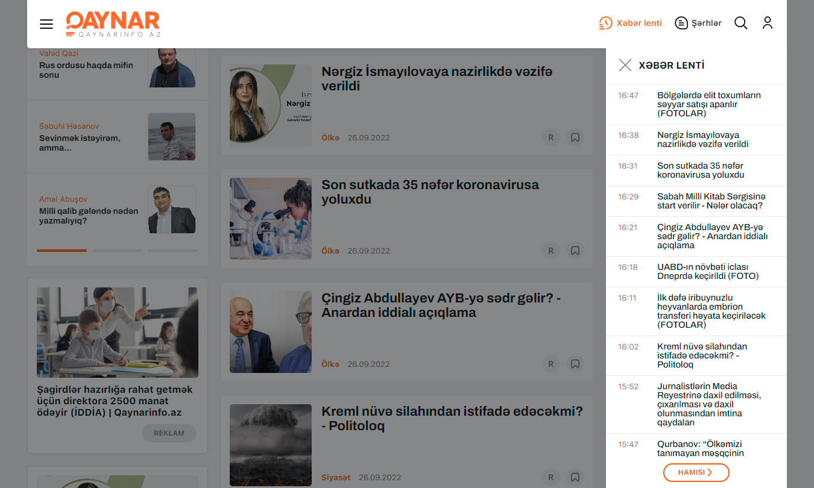Open the Xəbər lenti tab
Screen dimensions: 814x488
(x=630, y=23)
